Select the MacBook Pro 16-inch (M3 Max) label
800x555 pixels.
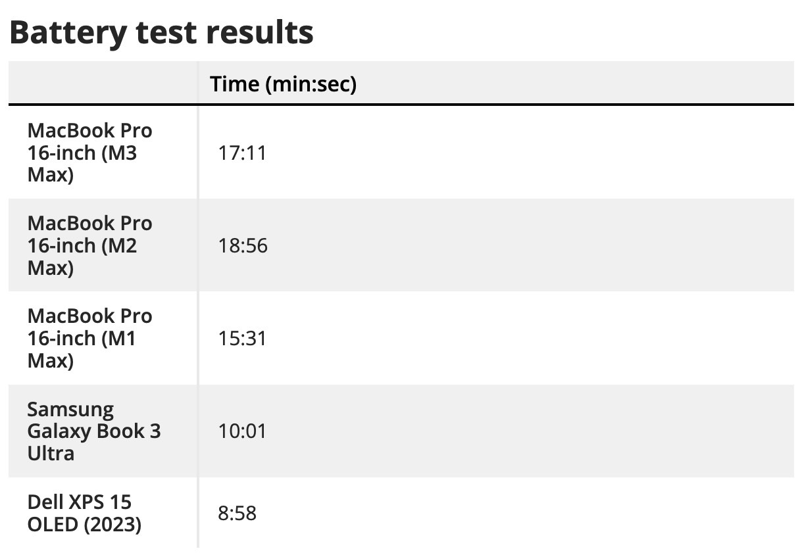point(89,153)
